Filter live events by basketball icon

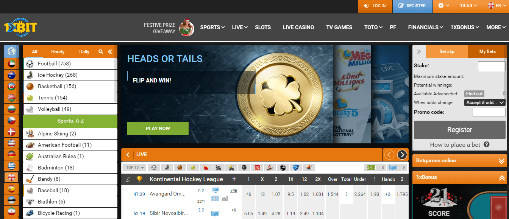click(x=180, y=167)
